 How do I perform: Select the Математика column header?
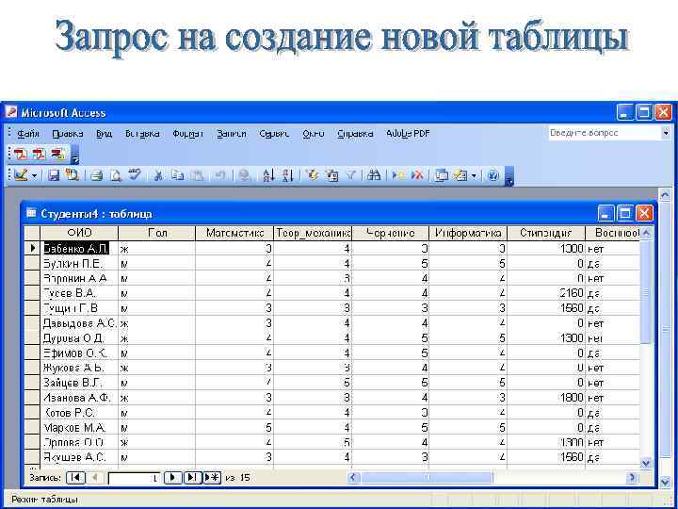(234, 233)
